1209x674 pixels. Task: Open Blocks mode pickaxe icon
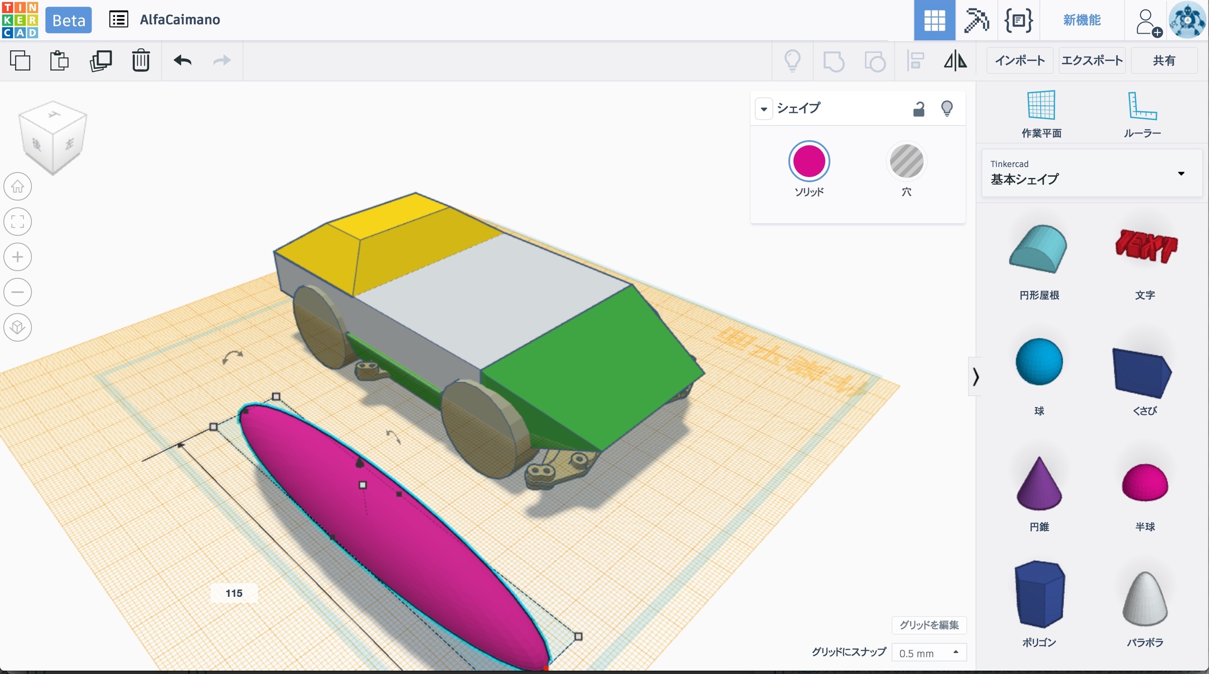tap(976, 20)
